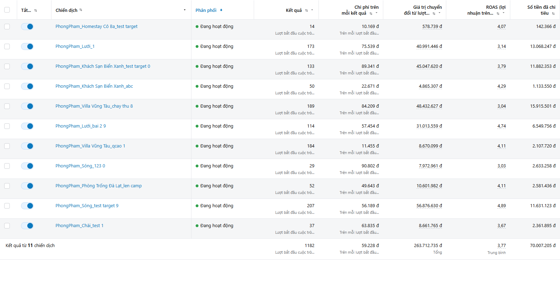Open the Chiến dịch column dropdown arrow
Image resolution: width=560 pixels, height=297 pixels.
click(x=185, y=10)
